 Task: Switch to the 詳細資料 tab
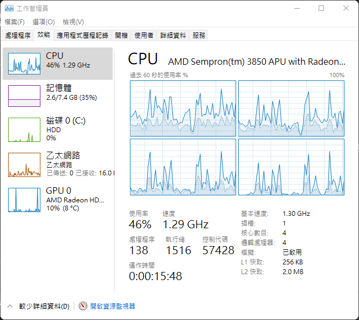pos(173,35)
